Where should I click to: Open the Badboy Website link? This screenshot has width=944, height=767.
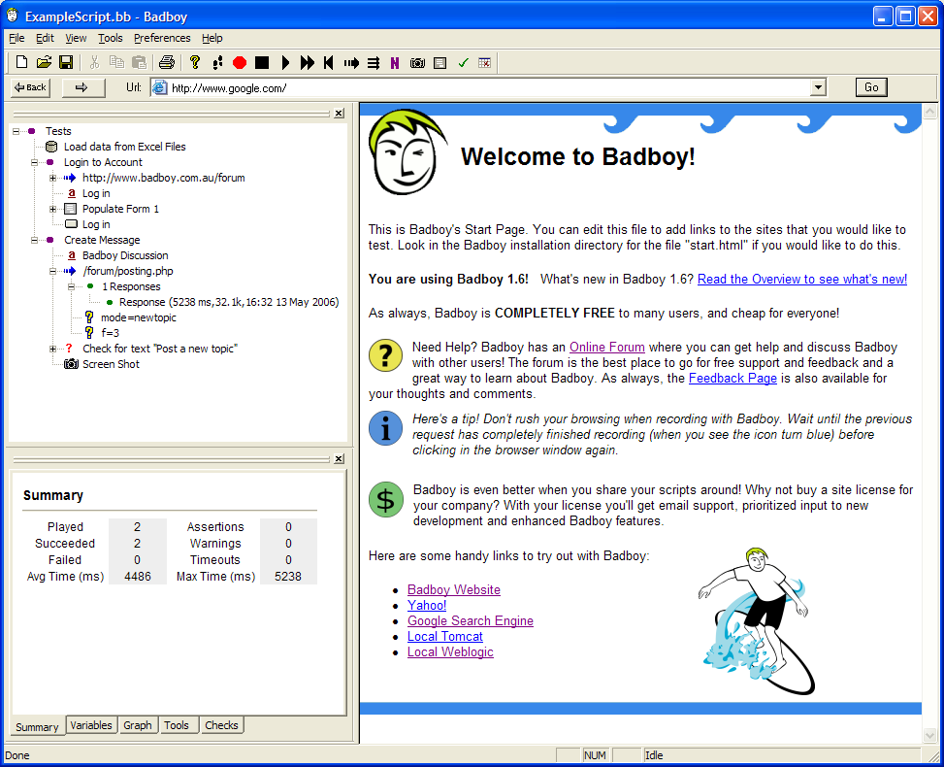click(454, 590)
